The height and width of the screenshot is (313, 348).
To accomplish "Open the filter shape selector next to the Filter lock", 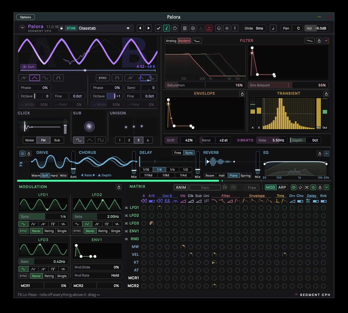I will coord(310,41).
